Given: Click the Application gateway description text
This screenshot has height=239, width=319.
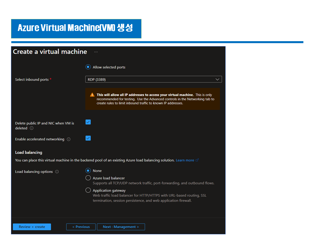Looking at the screenshot, I should click(150, 198).
